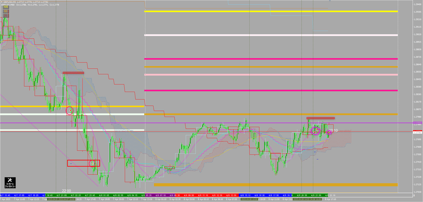Select the topmost yellow horizontal level line
This screenshot has height=202, width=423.
[x=271, y=11]
